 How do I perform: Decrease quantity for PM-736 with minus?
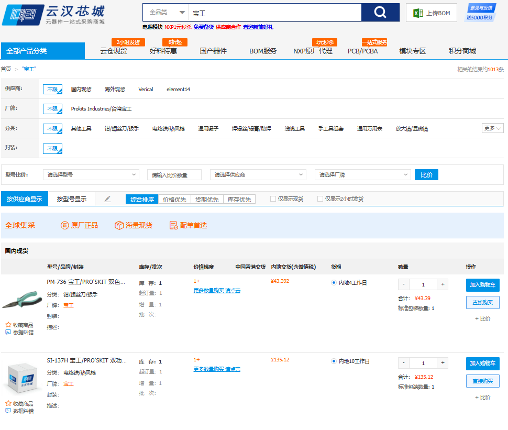[x=404, y=284]
